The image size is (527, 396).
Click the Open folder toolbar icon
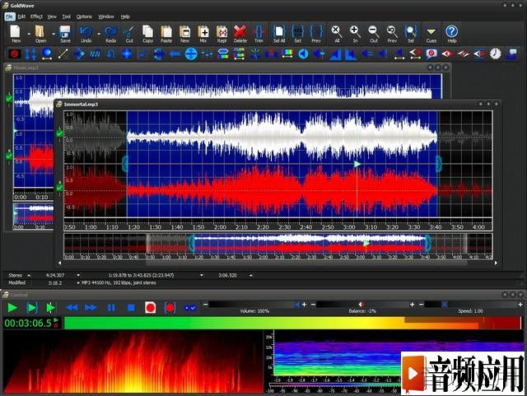tap(40, 34)
